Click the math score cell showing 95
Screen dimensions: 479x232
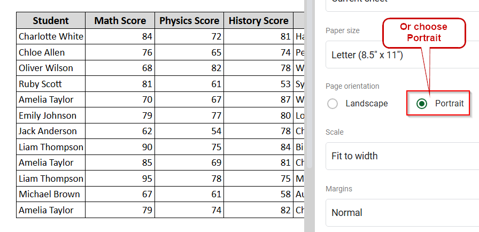(120, 178)
